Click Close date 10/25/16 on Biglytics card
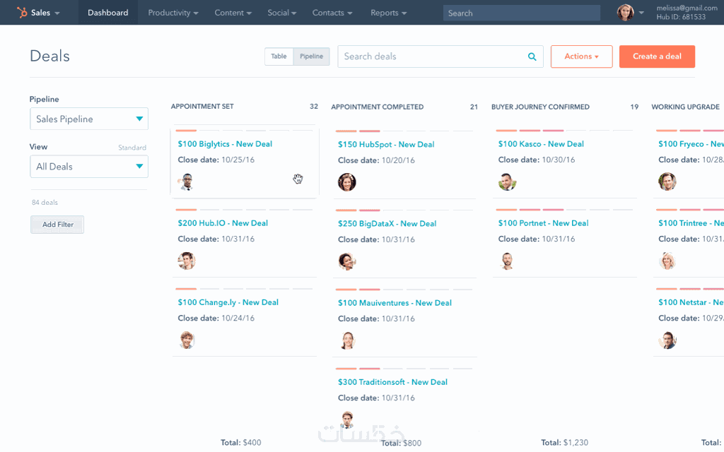Screen dimensions: 724x452 click(216, 160)
